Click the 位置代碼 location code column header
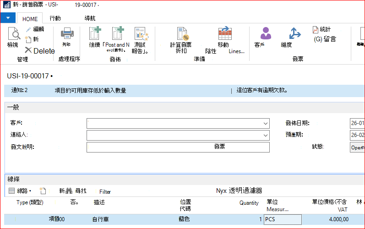The image size is (365, 229). (185, 205)
